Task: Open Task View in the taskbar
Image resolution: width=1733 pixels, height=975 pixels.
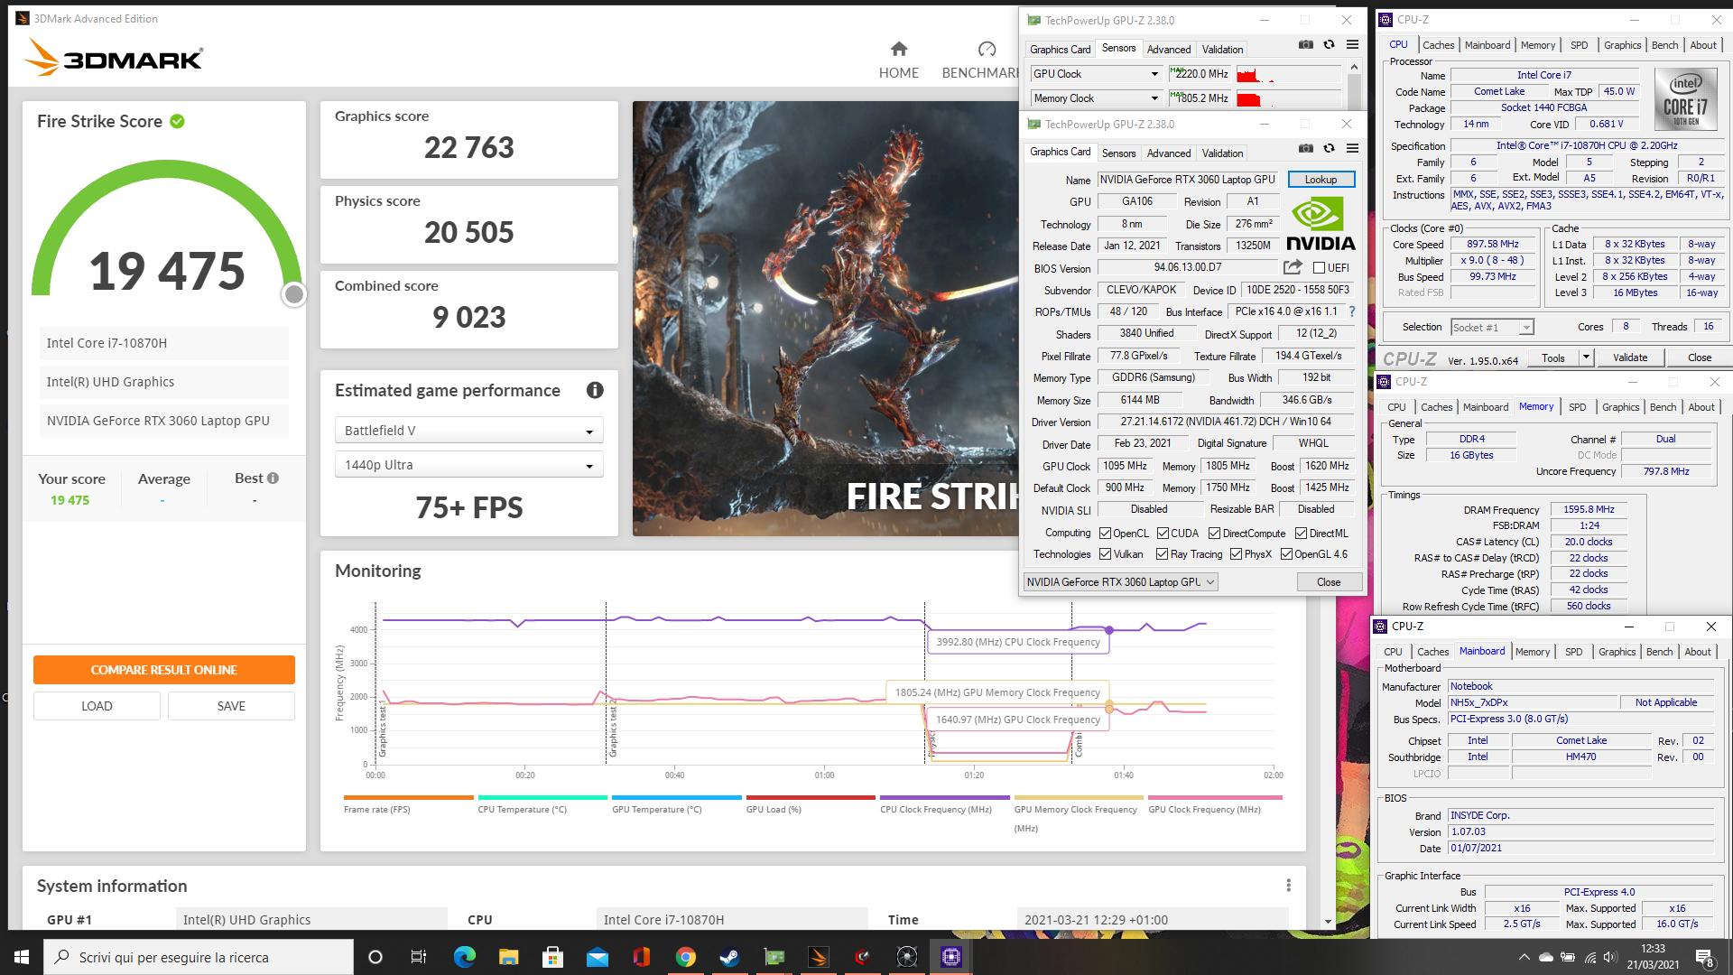Action: tap(419, 957)
